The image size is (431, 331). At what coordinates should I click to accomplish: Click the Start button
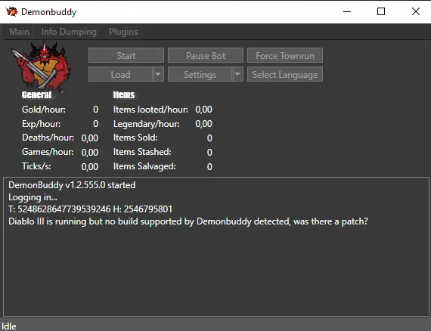(126, 55)
